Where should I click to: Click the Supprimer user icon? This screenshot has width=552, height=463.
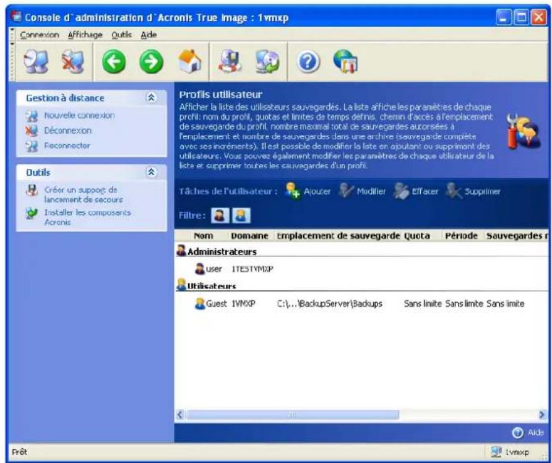pyautogui.click(x=454, y=191)
